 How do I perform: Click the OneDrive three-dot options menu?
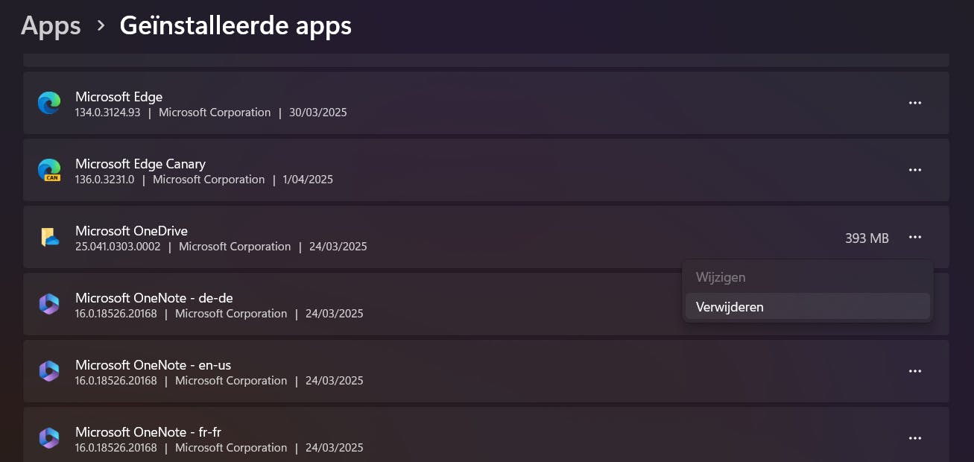point(915,237)
